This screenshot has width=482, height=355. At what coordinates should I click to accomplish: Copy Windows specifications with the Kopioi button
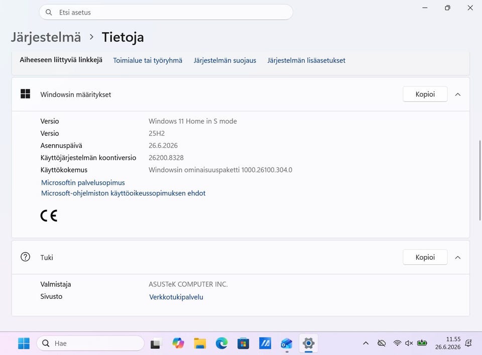(x=425, y=94)
